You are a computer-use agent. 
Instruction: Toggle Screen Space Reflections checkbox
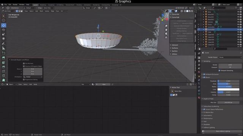(204, 109)
